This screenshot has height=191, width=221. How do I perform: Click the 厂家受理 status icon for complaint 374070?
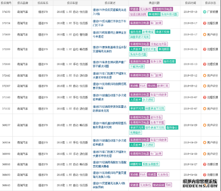204,12
